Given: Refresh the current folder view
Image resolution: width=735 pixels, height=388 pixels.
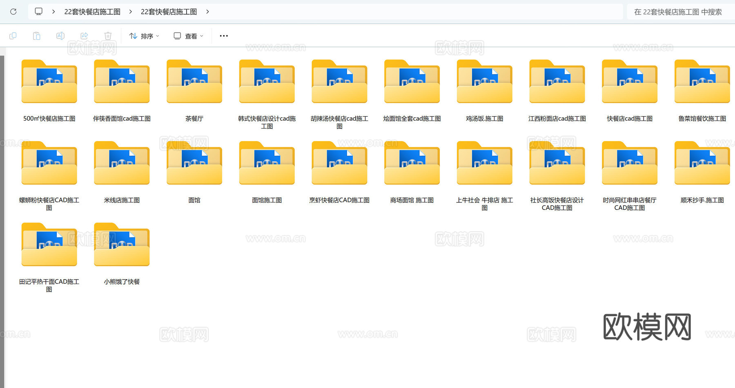Looking at the screenshot, I should pos(13,11).
